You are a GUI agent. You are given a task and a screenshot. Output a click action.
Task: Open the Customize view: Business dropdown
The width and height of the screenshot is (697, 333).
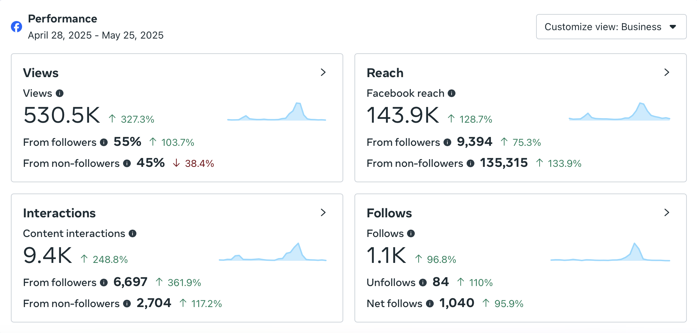tap(611, 27)
